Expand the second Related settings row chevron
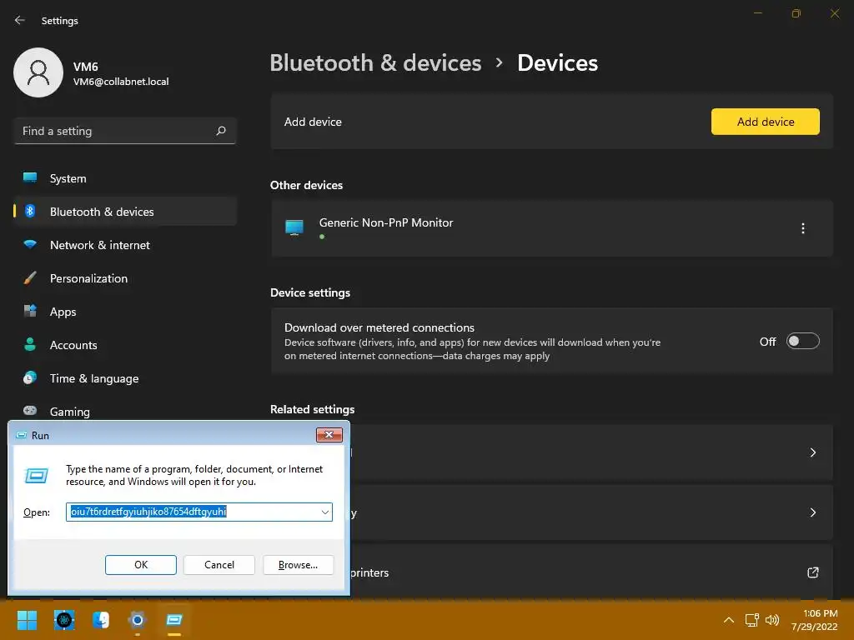The image size is (854, 640). click(812, 512)
